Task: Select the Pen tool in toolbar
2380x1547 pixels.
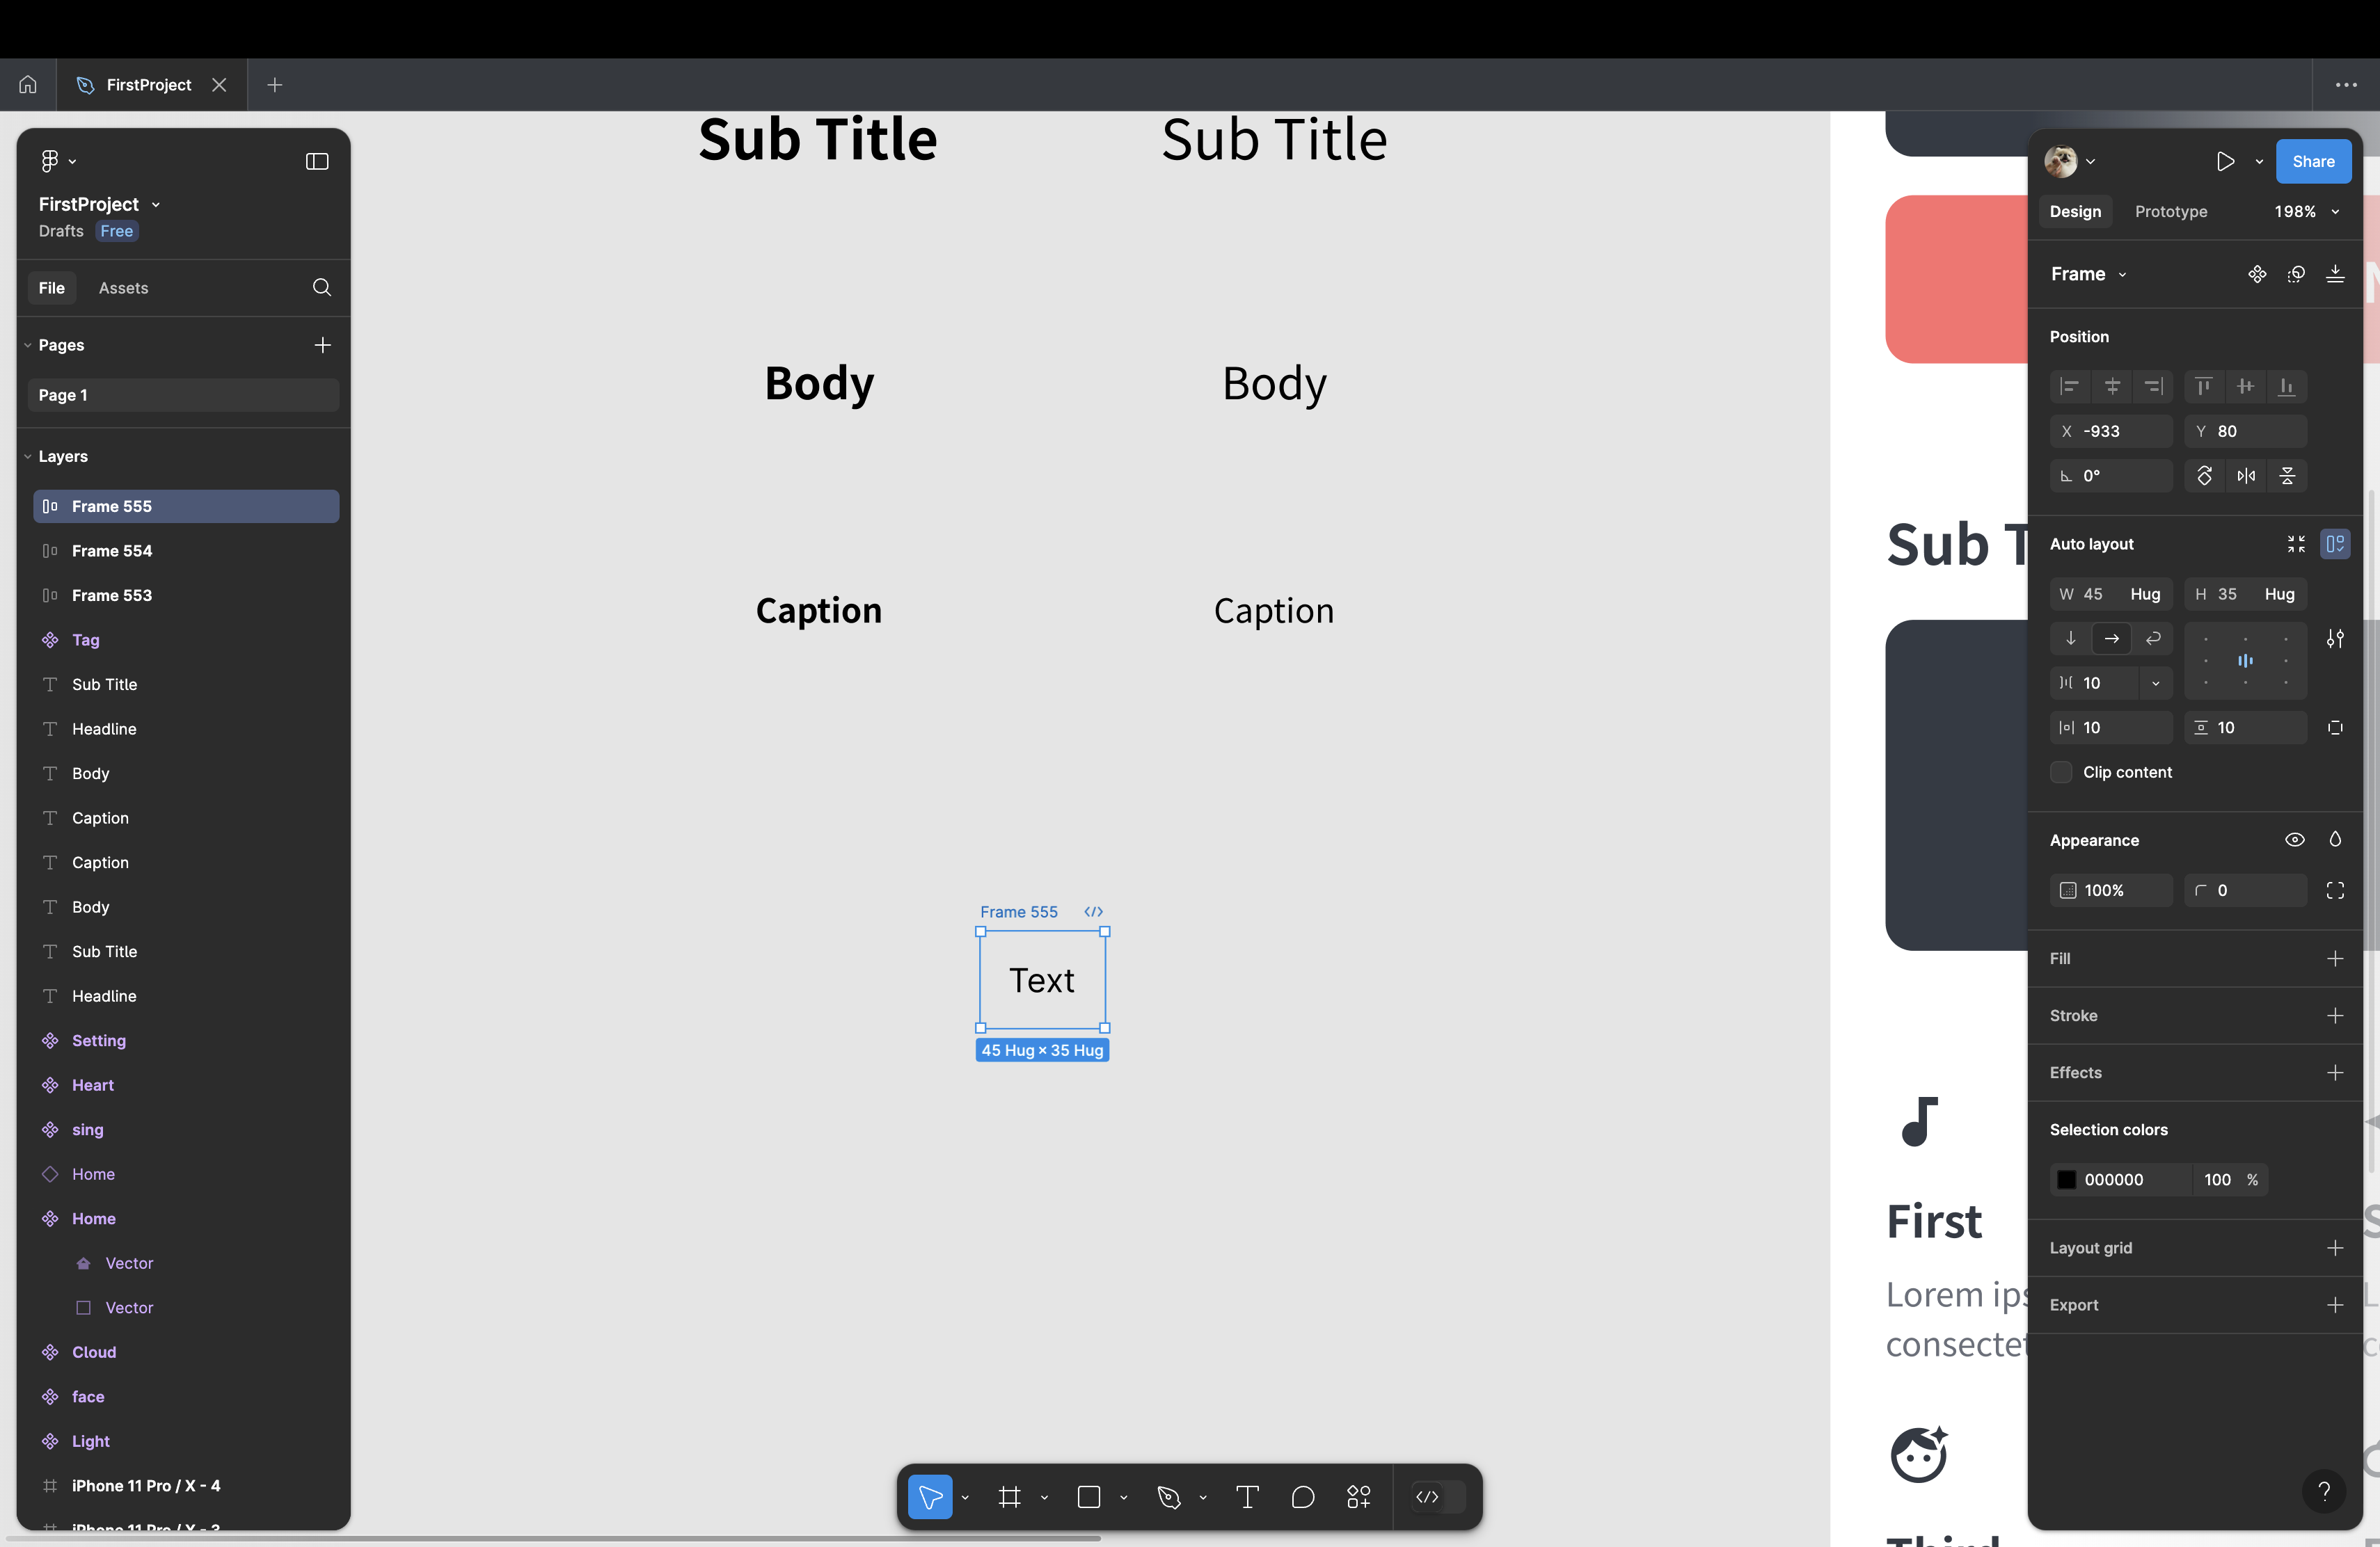Action: (x=1168, y=1496)
